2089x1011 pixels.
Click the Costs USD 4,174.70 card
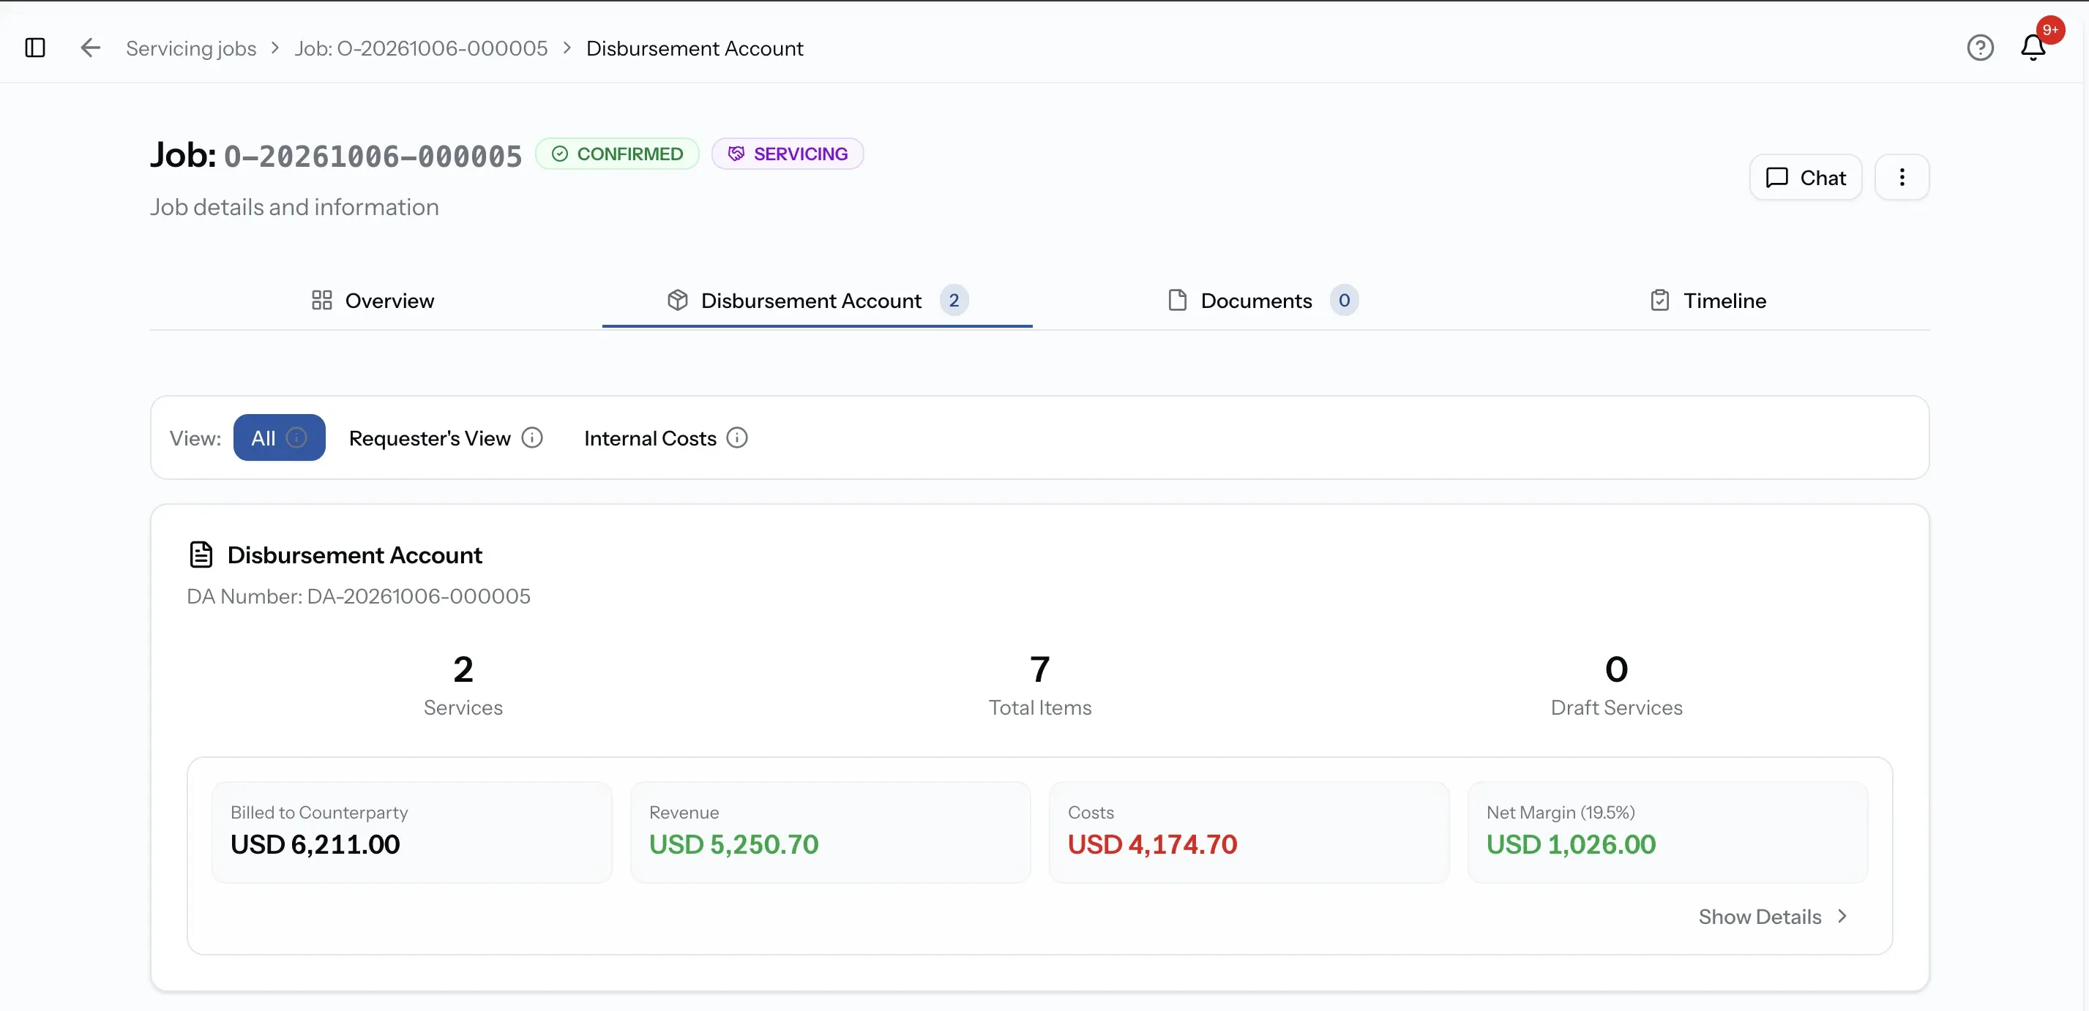[x=1249, y=832]
